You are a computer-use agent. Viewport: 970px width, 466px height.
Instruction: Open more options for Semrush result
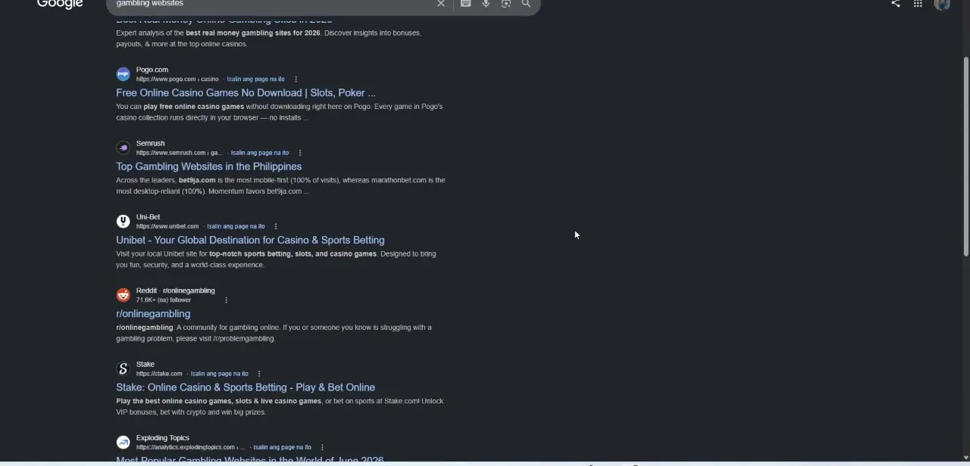coord(300,153)
